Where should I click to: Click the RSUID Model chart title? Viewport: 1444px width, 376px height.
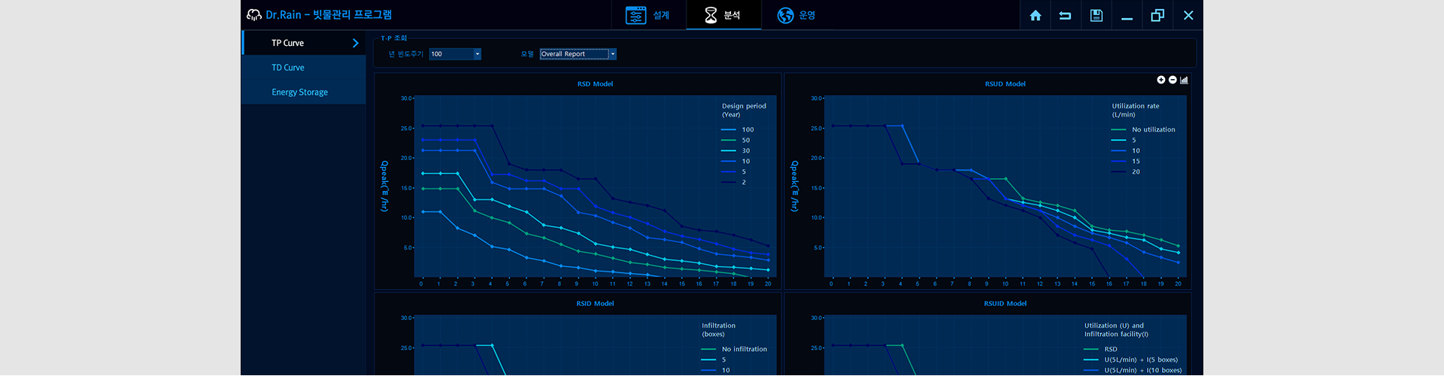(x=1005, y=304)
